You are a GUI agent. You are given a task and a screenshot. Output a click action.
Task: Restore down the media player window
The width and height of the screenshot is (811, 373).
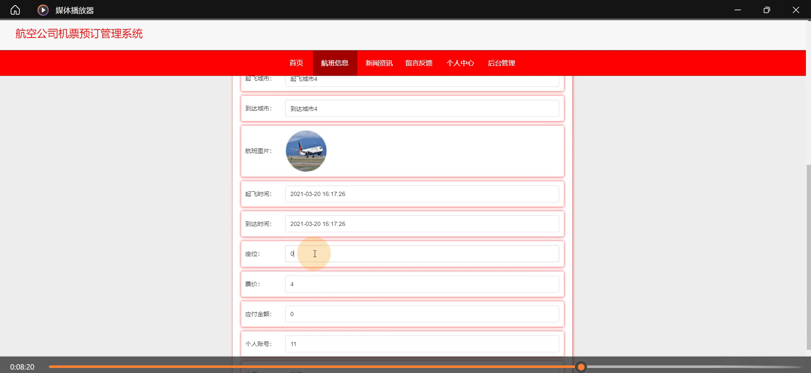pyautogui.click(x=767, y=10)
